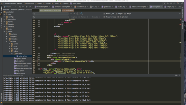
Task: Click the div.col-md-8 breadcrumb
Action: [x=68, y=10]
